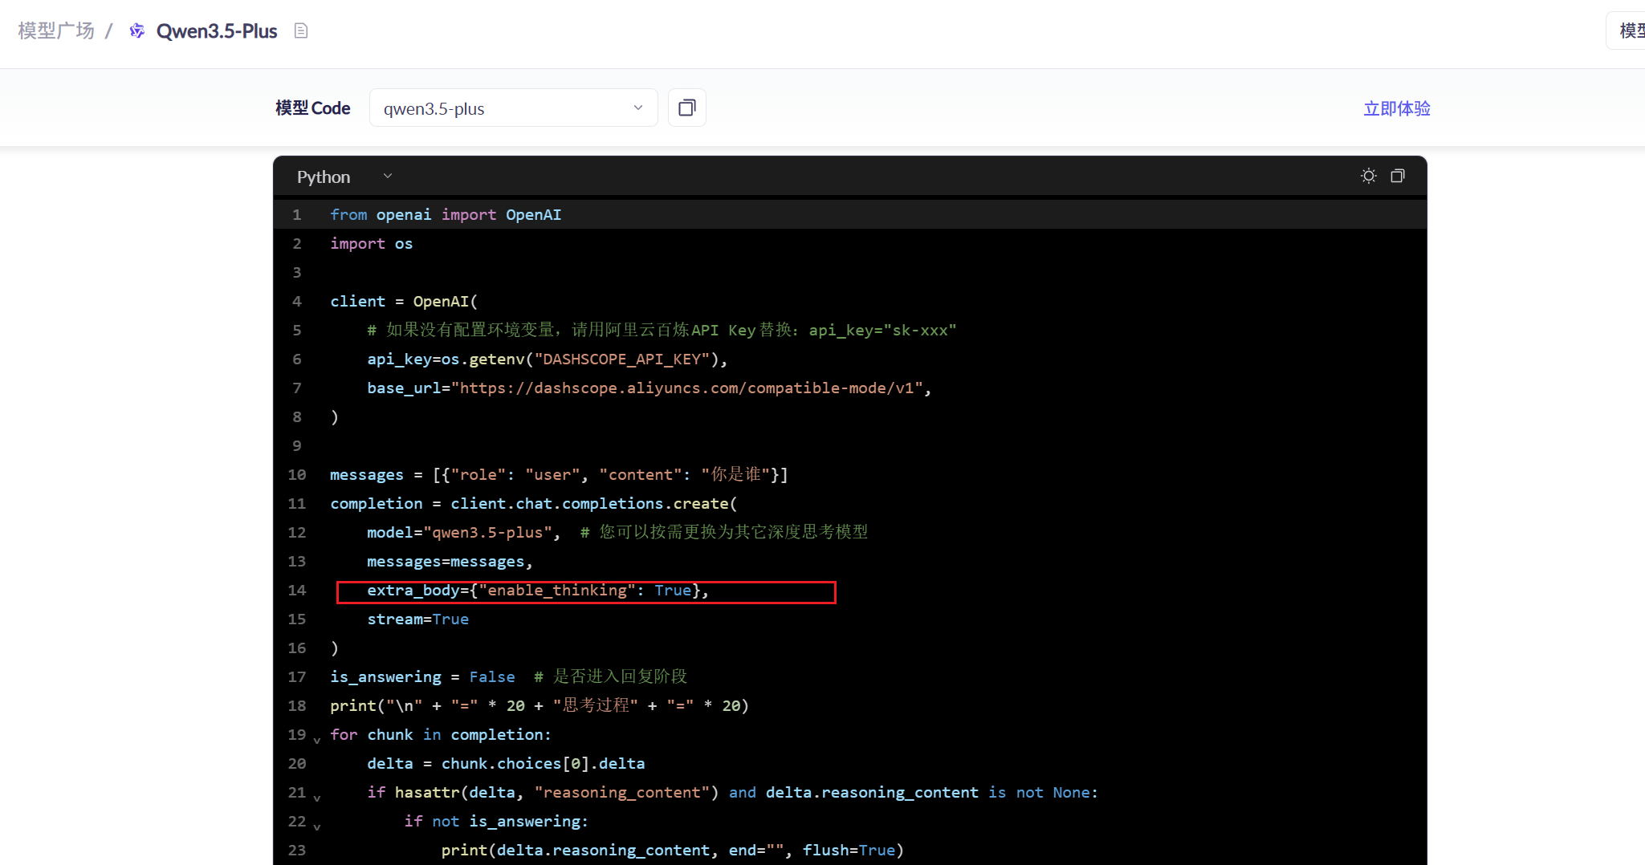Click the base_url dashscope URL string
The image size is (1645, 865).
click(687, 388)
